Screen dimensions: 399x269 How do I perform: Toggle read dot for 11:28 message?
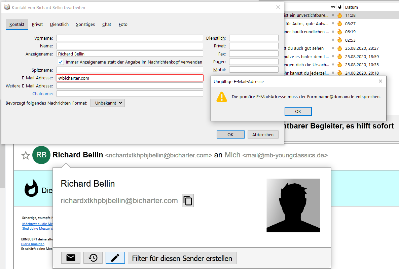(x=333, y=15)
